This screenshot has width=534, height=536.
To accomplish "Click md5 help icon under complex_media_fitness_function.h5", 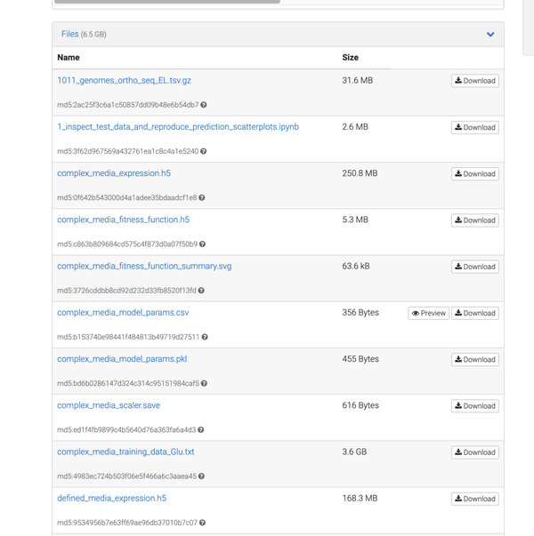I will (203, 244).
